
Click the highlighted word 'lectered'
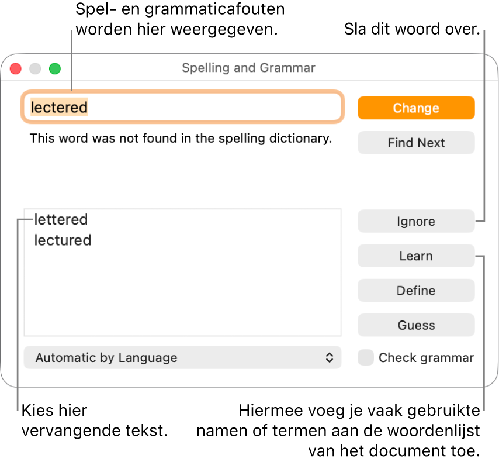click(x=58, y=107)
